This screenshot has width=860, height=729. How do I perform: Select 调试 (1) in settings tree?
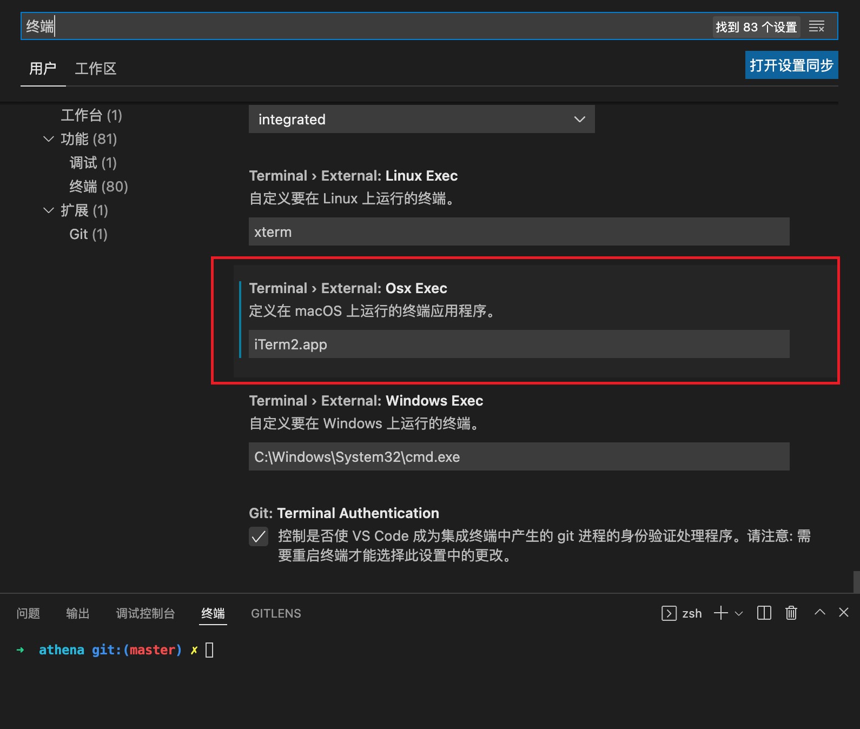(x=93, y=163)
